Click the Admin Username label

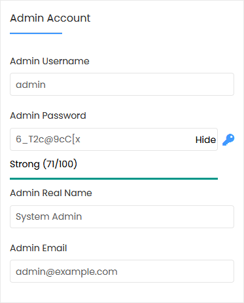pos(50,61)
